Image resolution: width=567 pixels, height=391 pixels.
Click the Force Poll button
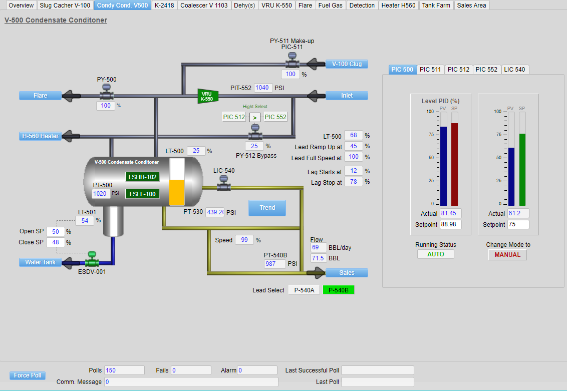tap(28, 375)
